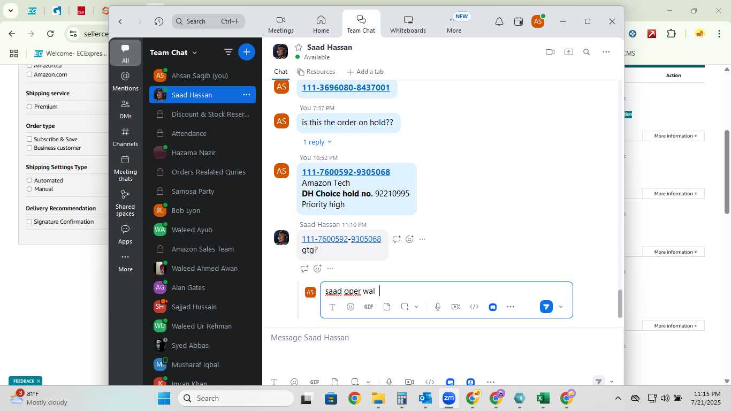Open File Explorer from the taskbar
This screenshot has width=731, height=411.
click(x=378, y=398)
